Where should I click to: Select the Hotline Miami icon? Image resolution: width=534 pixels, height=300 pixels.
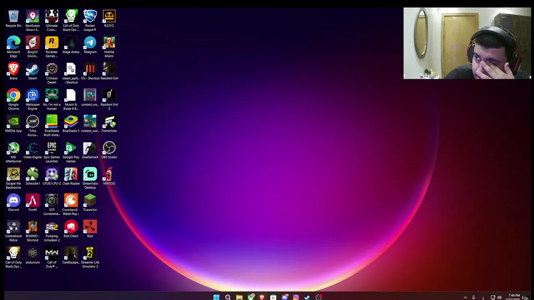coord(109,47)
